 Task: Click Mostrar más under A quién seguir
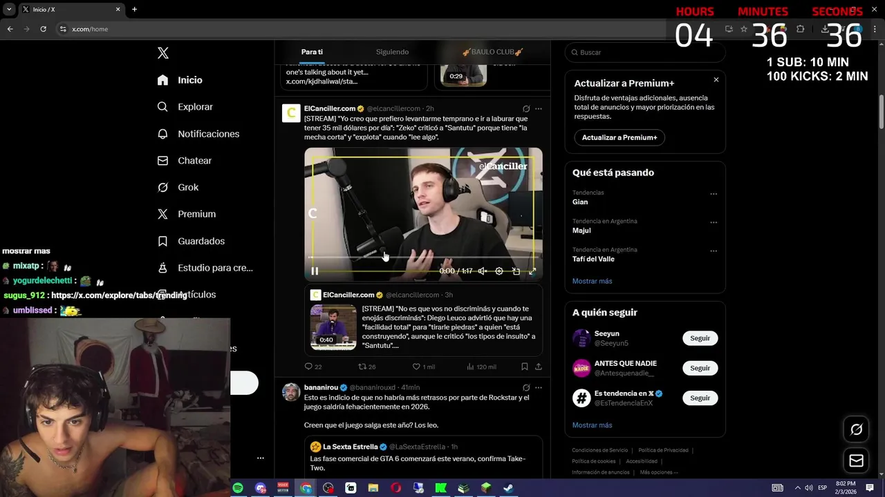(592, 425)
